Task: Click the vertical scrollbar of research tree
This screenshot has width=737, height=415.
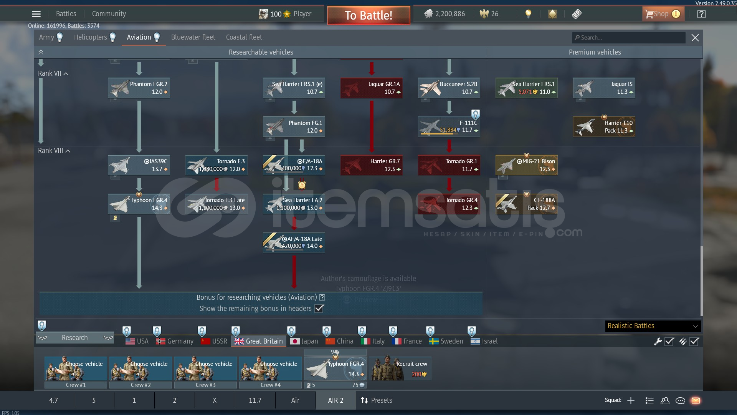Action: point(702,281)
